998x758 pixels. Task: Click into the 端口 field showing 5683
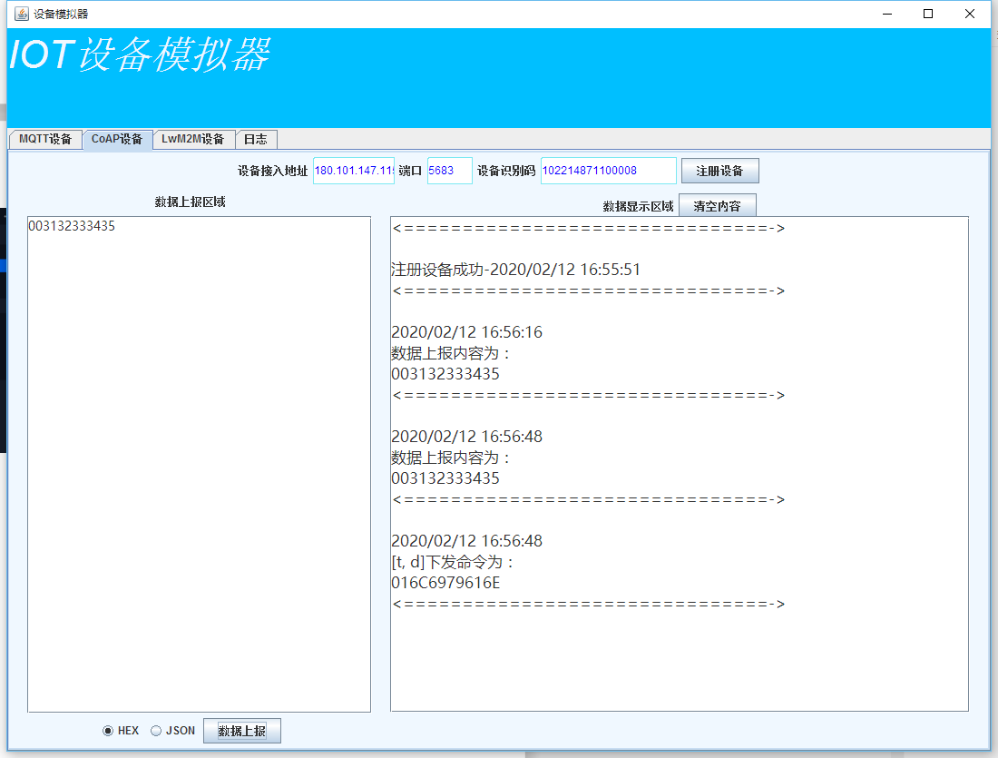[x=449, y=171]
